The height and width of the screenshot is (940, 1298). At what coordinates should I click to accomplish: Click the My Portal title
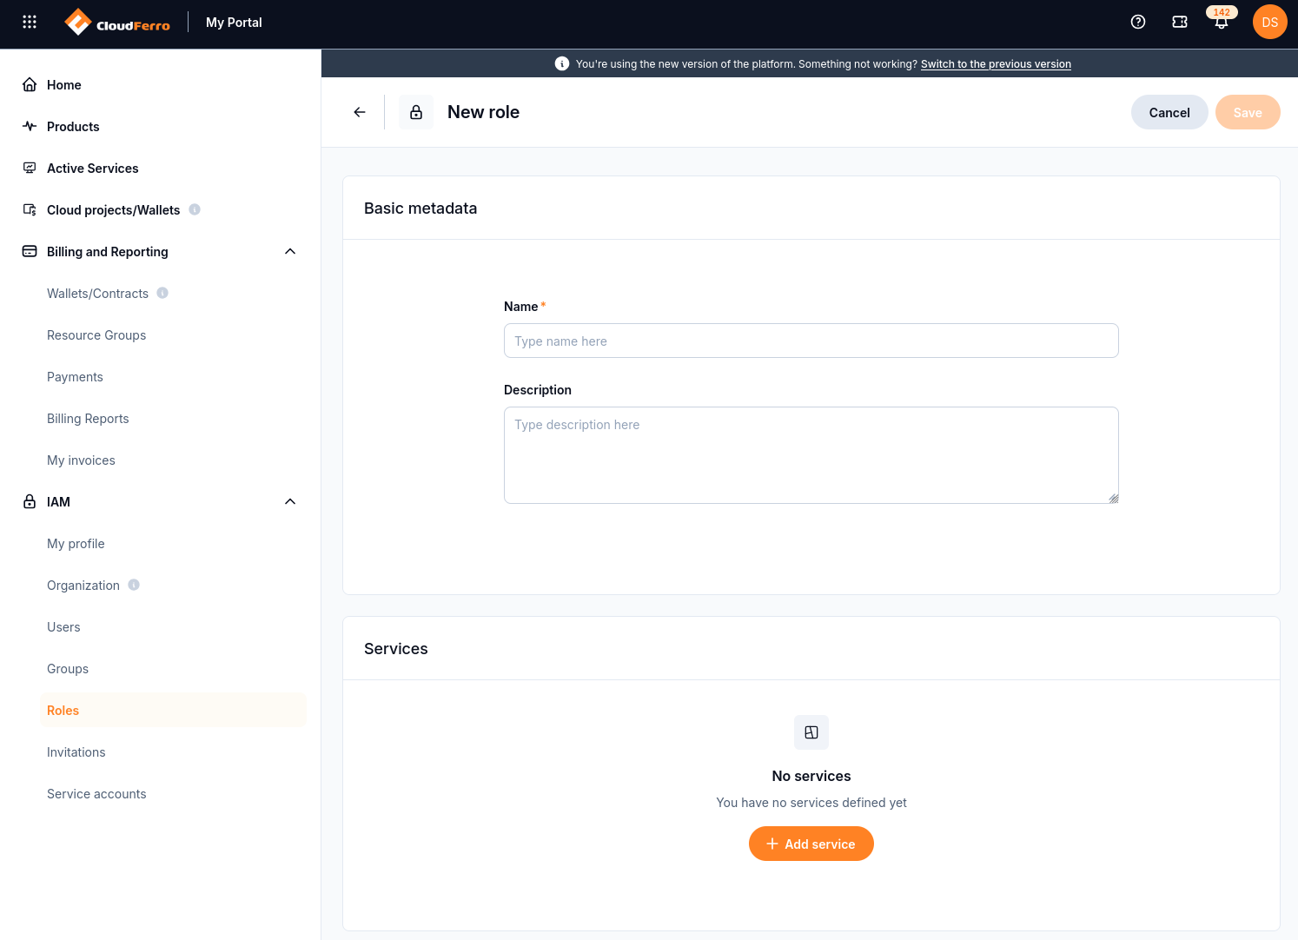click(x=234, y=23)
